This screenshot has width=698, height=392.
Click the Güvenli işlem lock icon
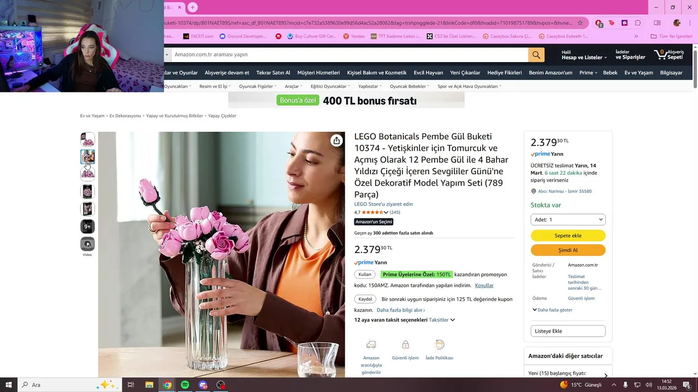405,345
